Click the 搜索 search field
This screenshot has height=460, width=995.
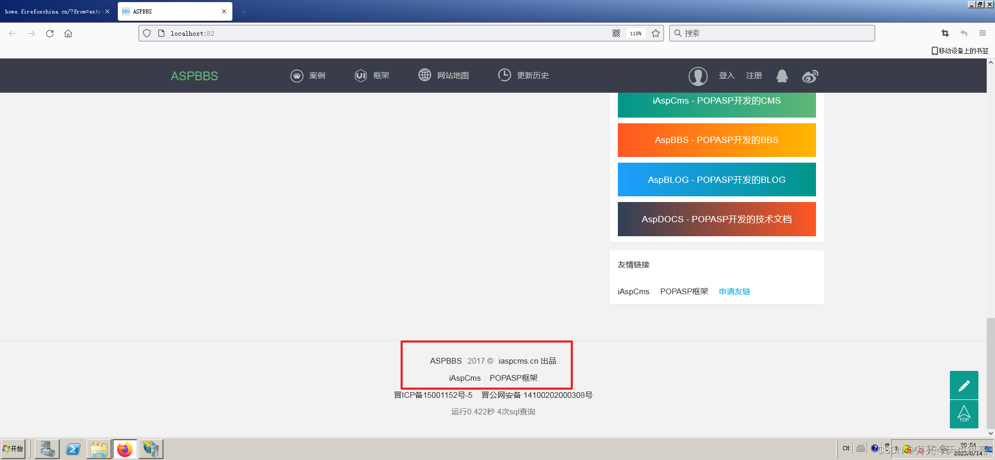[772, 33]
